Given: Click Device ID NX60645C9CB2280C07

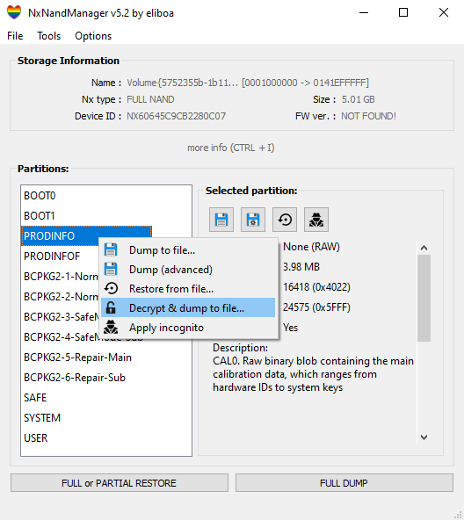Looking at the screenshot, I should [177, 116].
